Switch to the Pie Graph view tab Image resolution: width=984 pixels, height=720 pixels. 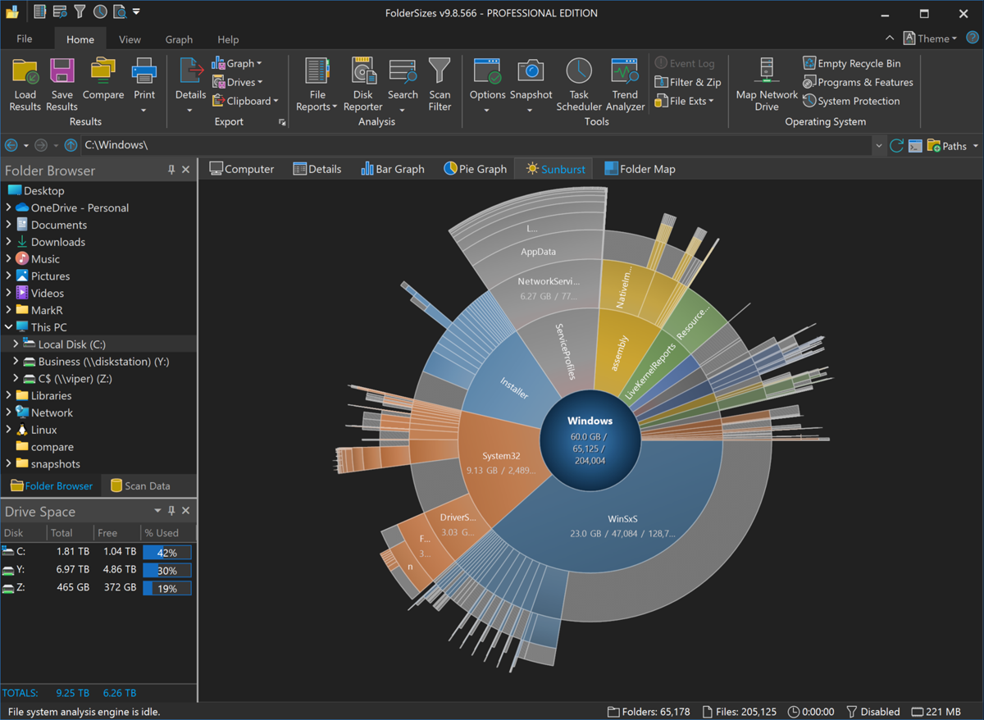pyautogui.click(x=476, y=169)
